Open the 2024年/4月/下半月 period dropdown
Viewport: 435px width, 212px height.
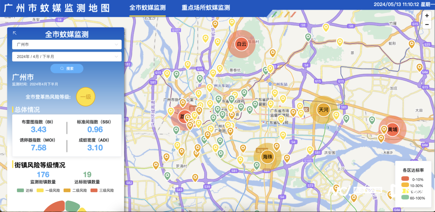coord(66,56)
